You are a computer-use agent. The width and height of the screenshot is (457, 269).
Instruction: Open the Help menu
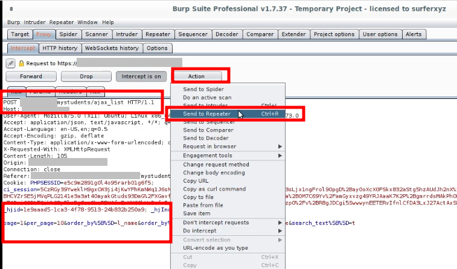pos(108,22)
